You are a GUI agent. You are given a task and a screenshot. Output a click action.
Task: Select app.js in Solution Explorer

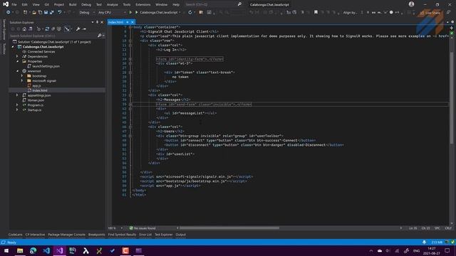click(36, 85)
